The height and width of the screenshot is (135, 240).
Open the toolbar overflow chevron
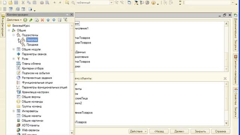click(x=180, y=3)
